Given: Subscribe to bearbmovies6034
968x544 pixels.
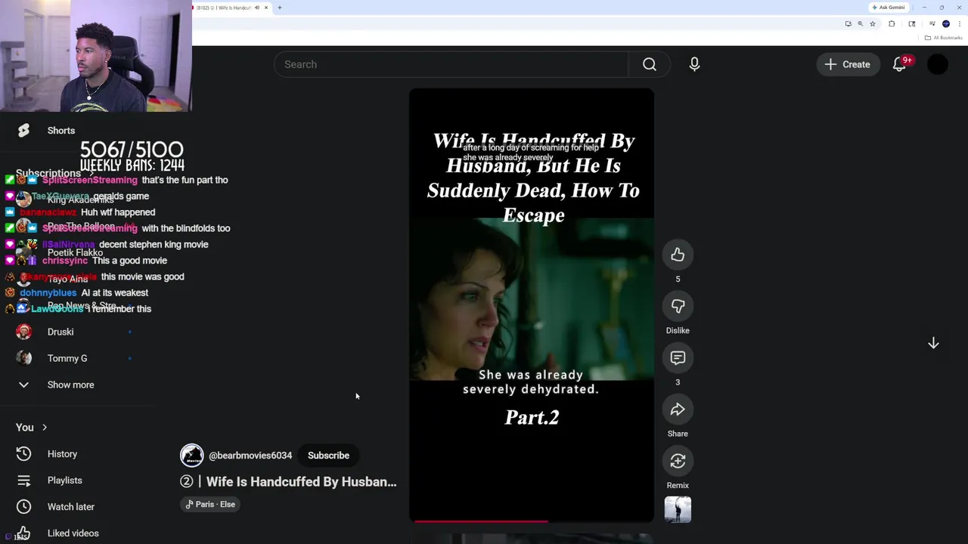Looking at the screenshot, I should [328, 456].
